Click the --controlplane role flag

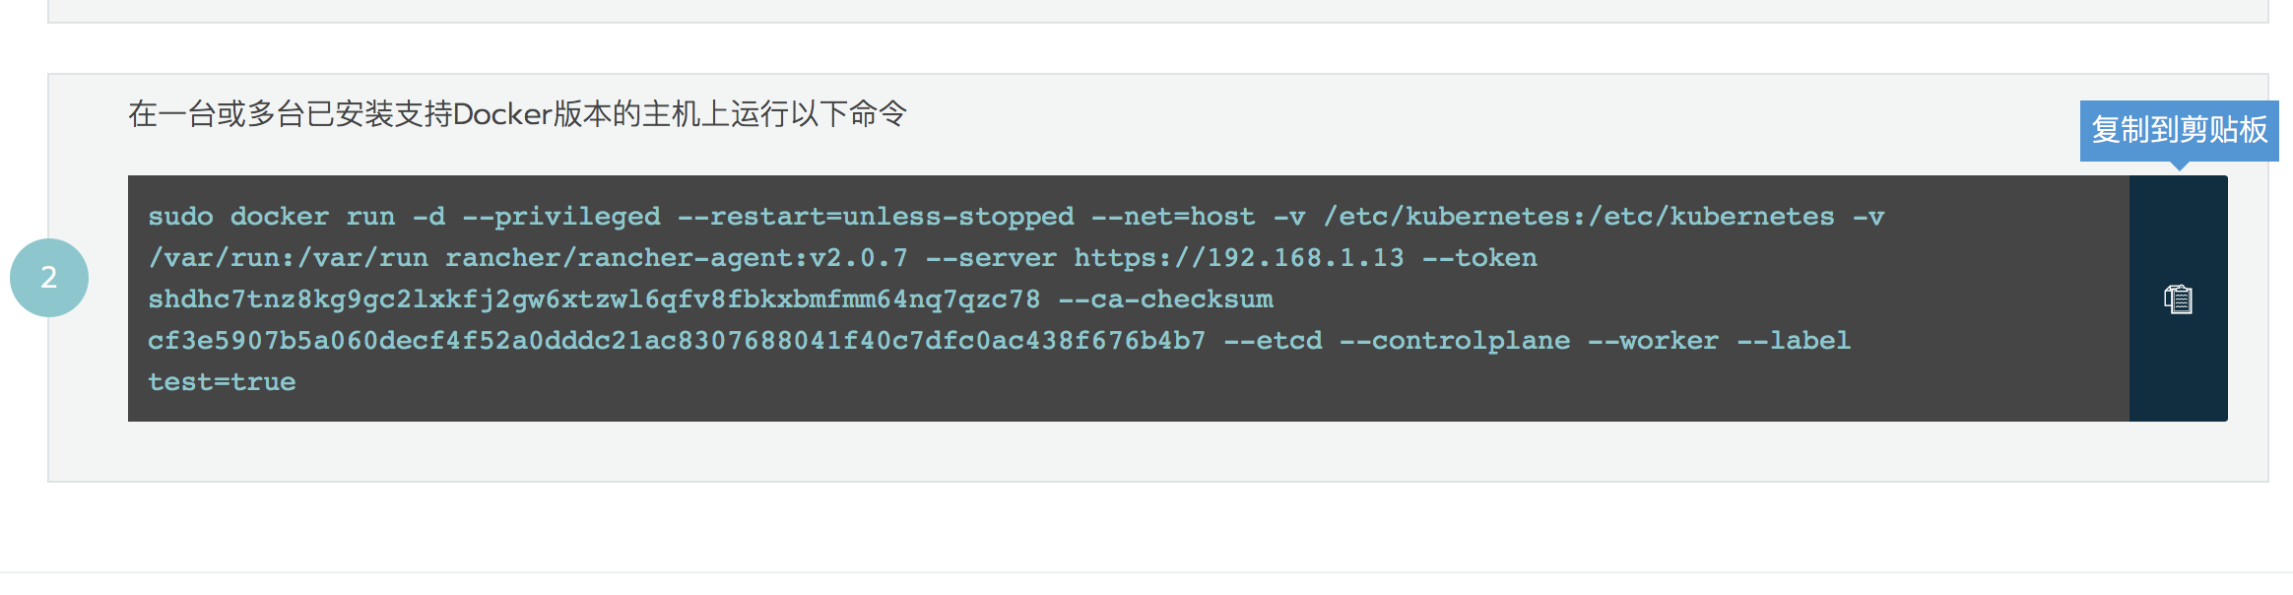coord(1455,341)
